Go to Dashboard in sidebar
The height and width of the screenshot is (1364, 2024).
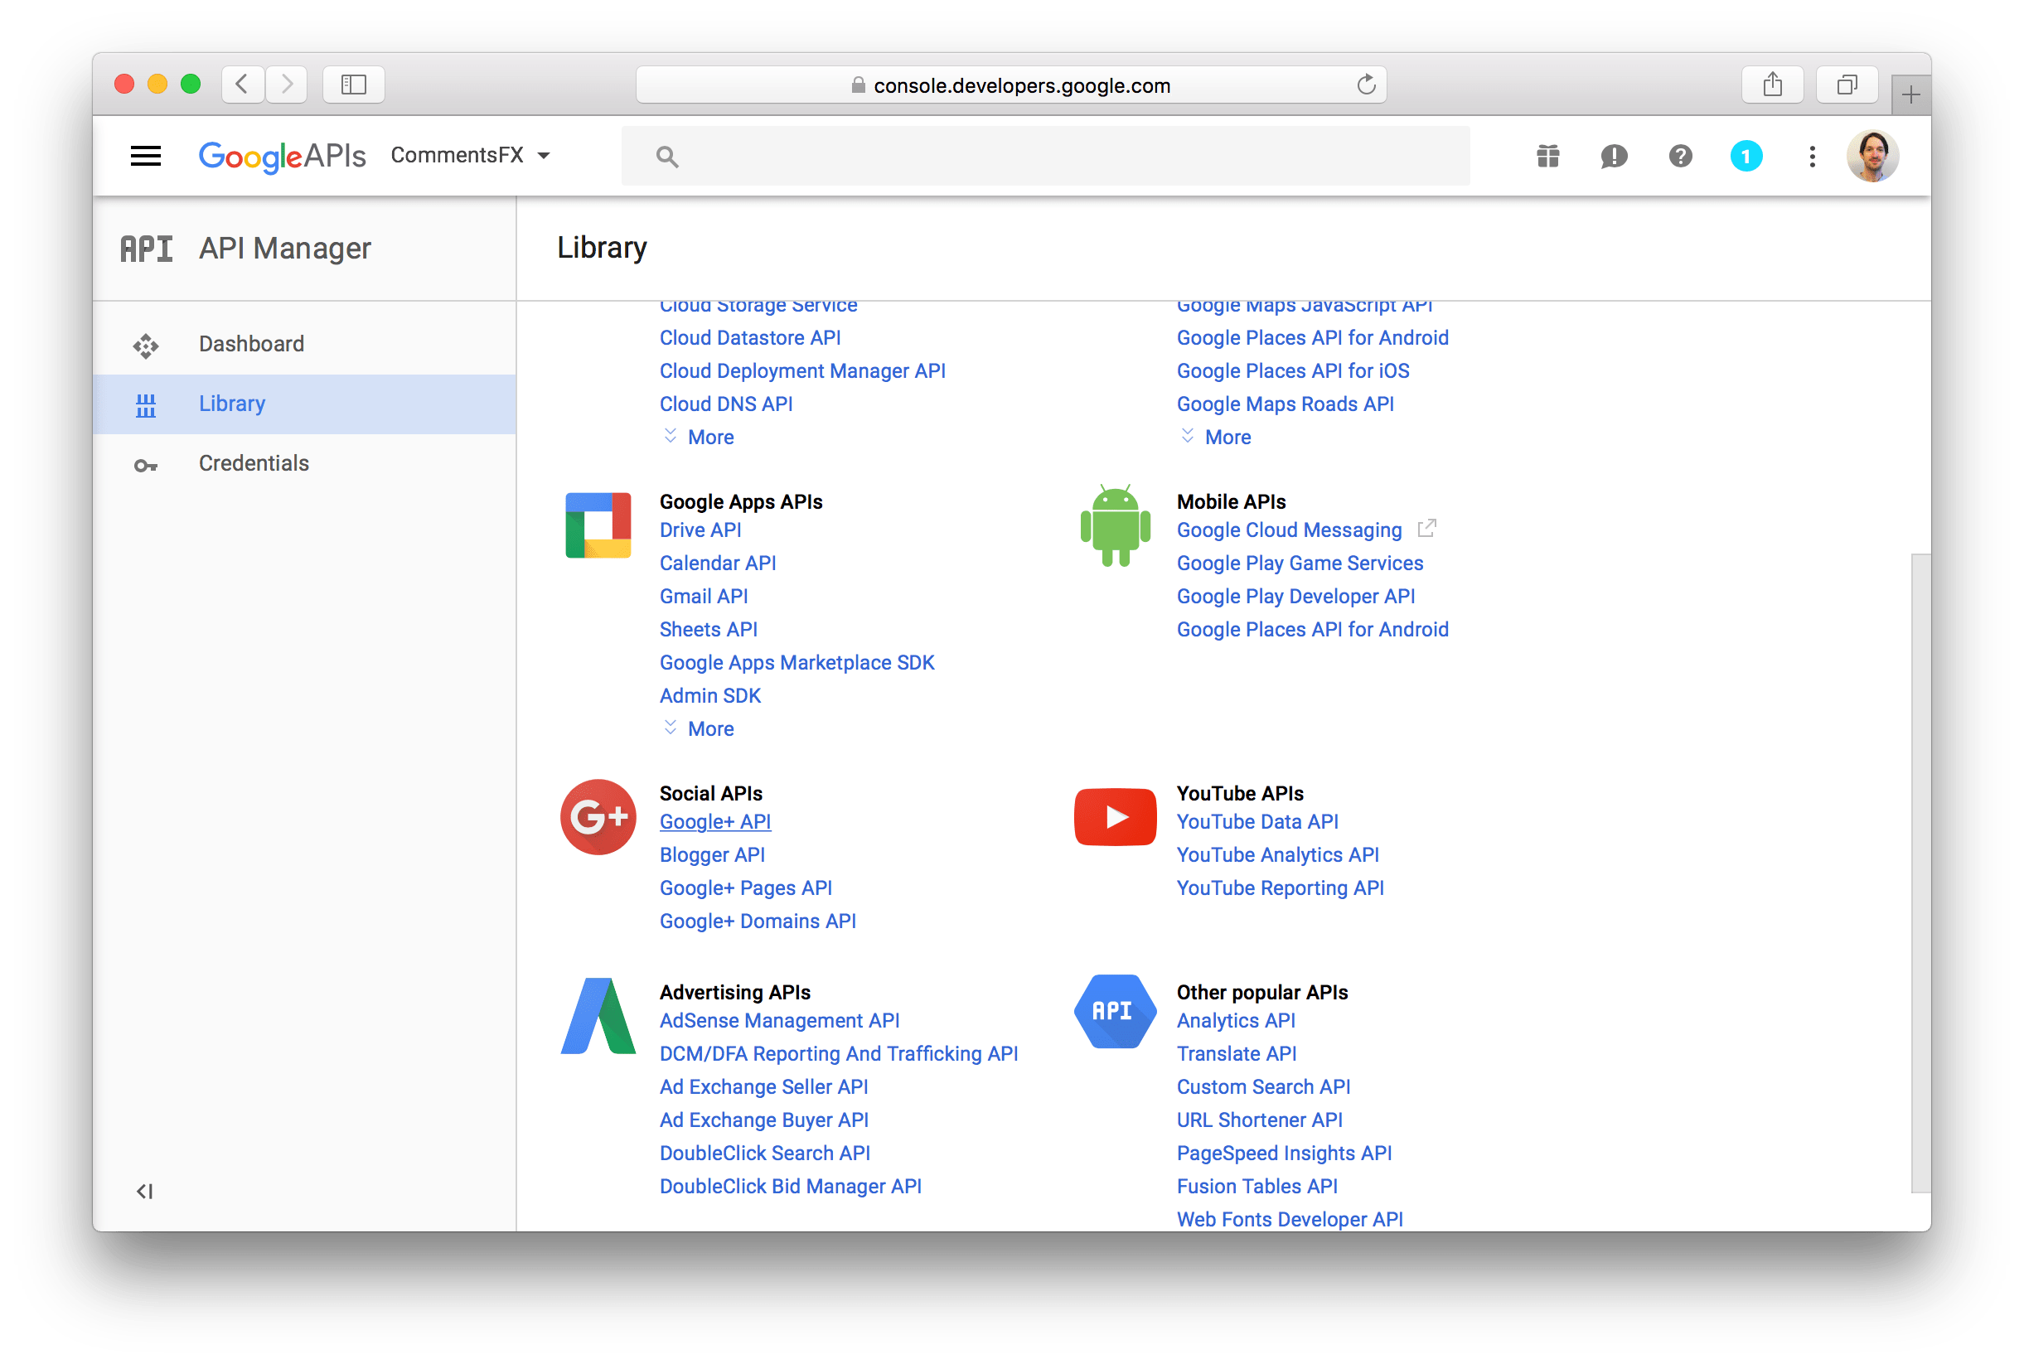[250, 344]
